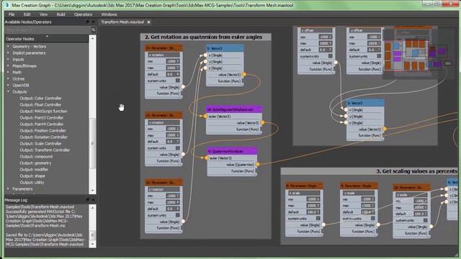
Task: Expand the Octree category
Action: 8,78
